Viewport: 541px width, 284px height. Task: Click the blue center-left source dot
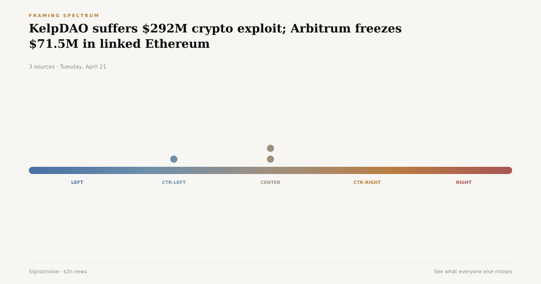pos(174,159)
